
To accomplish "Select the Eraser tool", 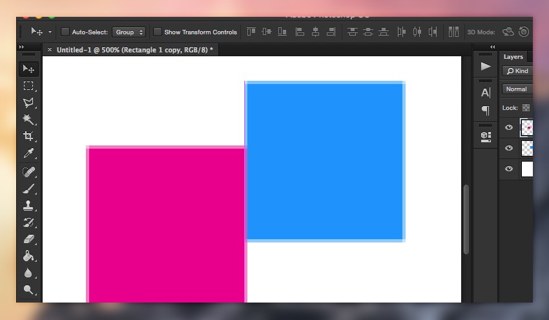I will pos(28,239).
